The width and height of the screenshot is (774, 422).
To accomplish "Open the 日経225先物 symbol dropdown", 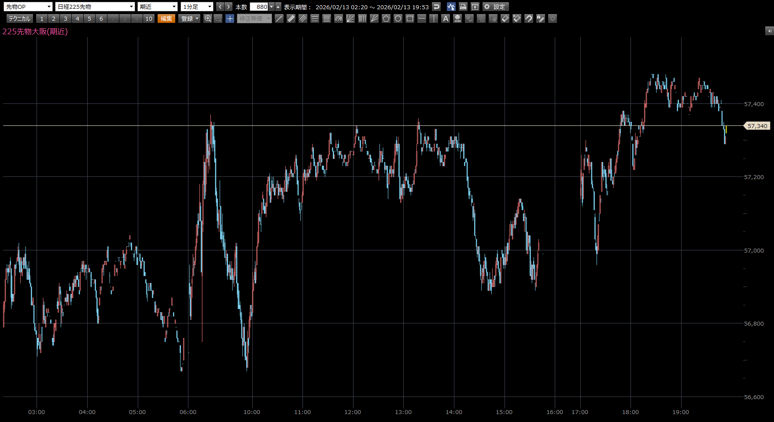I will pyautogui.click(x=95, y=7).
